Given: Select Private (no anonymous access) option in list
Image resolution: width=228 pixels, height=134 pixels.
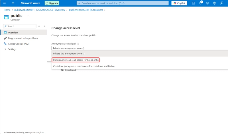Looking at the screenshot, I should 69,53.
